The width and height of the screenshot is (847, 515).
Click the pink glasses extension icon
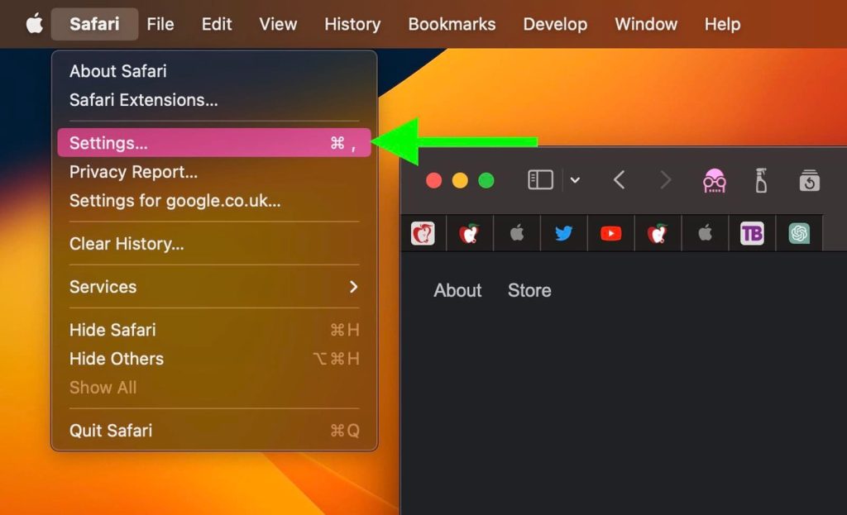click(x=714, y=180)
